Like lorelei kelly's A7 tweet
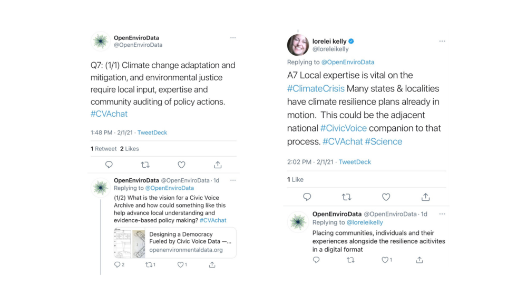 [386, 197]
